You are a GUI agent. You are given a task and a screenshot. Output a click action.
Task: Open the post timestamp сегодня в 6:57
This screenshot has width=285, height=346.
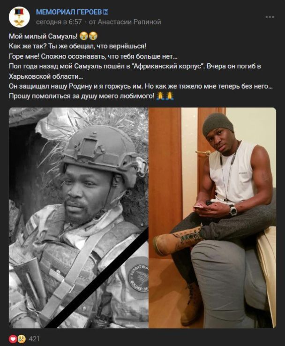pyautogui.click(x=59, y=22)
